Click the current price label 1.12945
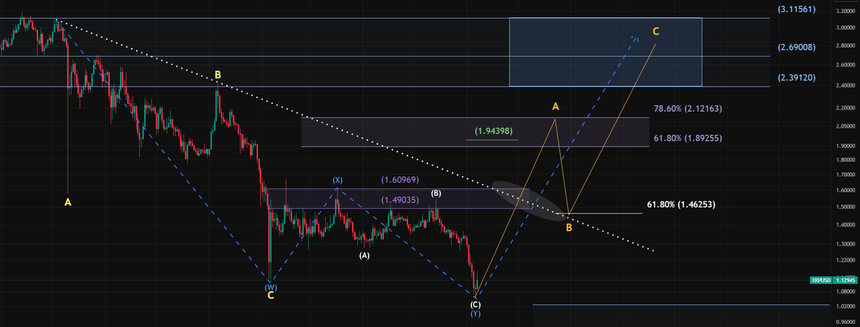This screenshot has height=327, width=860. tap(846, 280)
